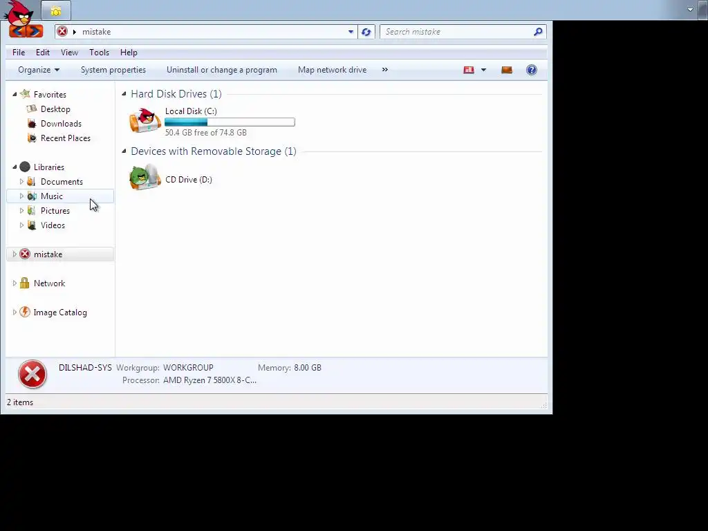Click the large red X details pane icon
708x531 pixels.
coord(32,374)
